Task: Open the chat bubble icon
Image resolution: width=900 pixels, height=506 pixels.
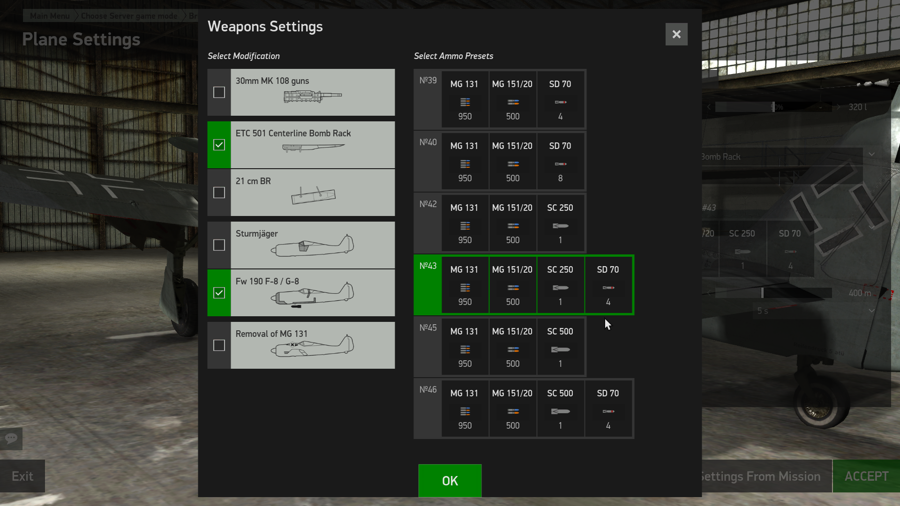Action: pos(11,439)
